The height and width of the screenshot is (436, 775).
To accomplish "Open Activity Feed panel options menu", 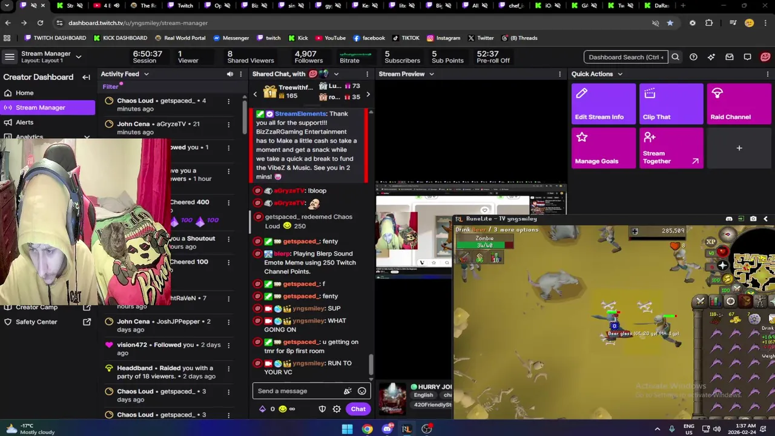I will (x=240, y=74).
